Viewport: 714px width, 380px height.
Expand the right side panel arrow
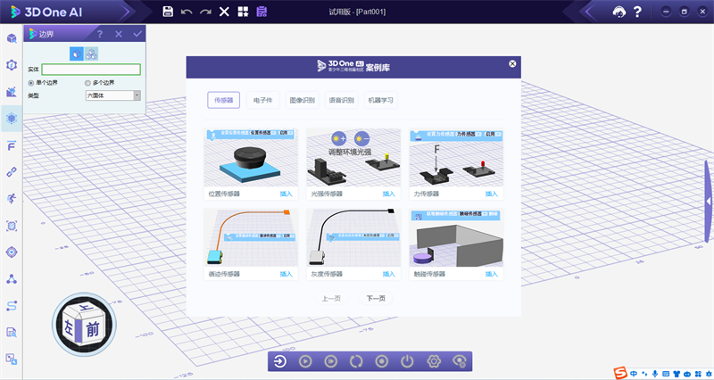click(709, 202)
